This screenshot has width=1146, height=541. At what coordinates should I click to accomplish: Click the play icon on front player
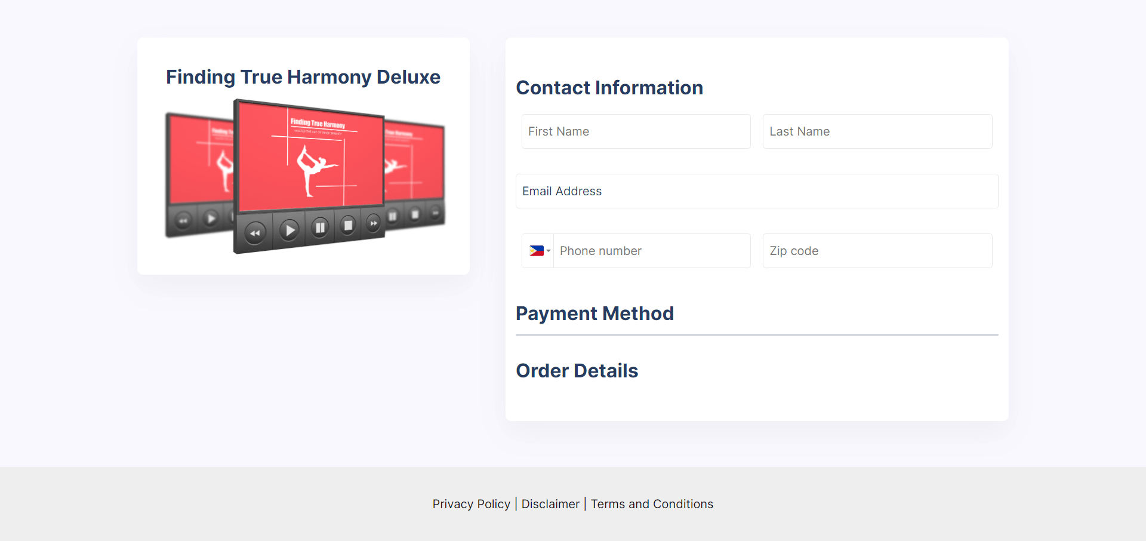pyautogui.click(x=289, y=230)
